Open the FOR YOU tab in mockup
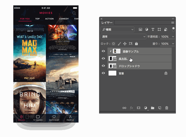 25,19
